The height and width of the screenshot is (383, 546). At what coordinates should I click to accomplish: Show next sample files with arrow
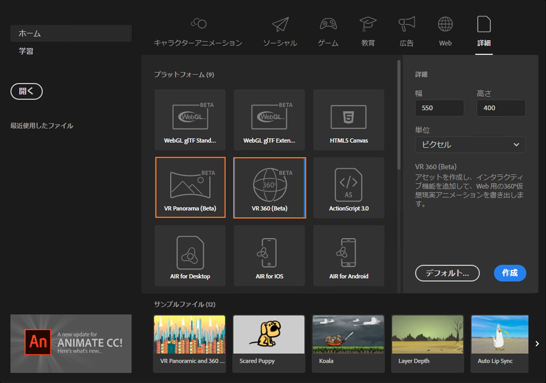pos(537,344)
